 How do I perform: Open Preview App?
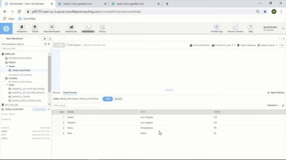coord(217,28)
